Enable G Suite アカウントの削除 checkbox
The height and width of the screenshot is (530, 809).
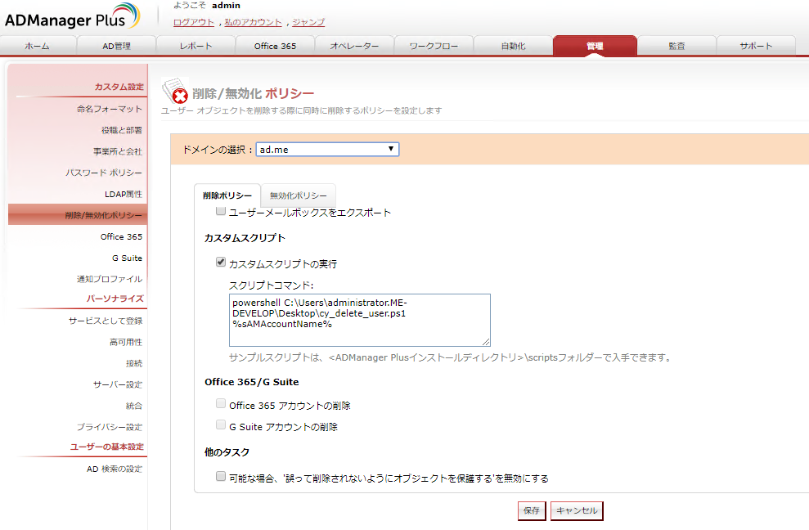pyautogui.click(x=221, y=424)
